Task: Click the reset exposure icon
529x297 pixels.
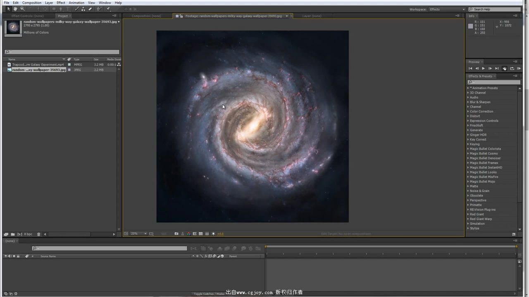Action: pyautogui.click(x=213, y=234)
